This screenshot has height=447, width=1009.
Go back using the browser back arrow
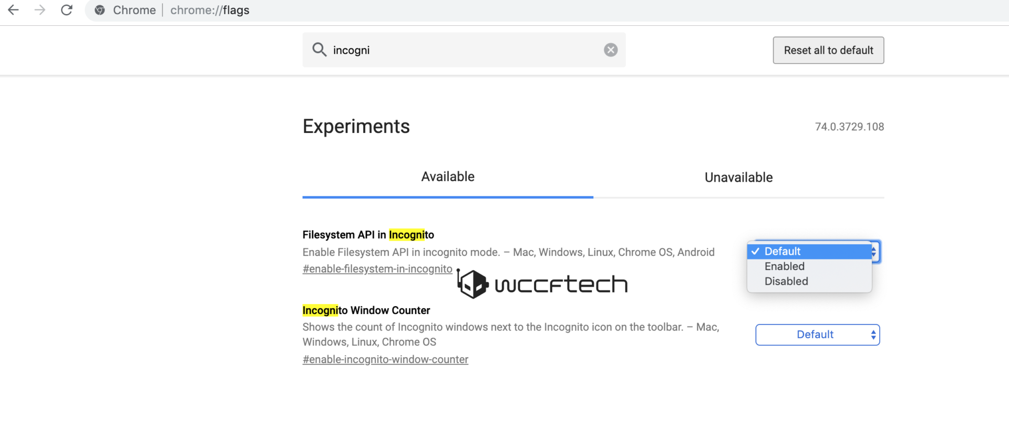(x=14, y=10)
